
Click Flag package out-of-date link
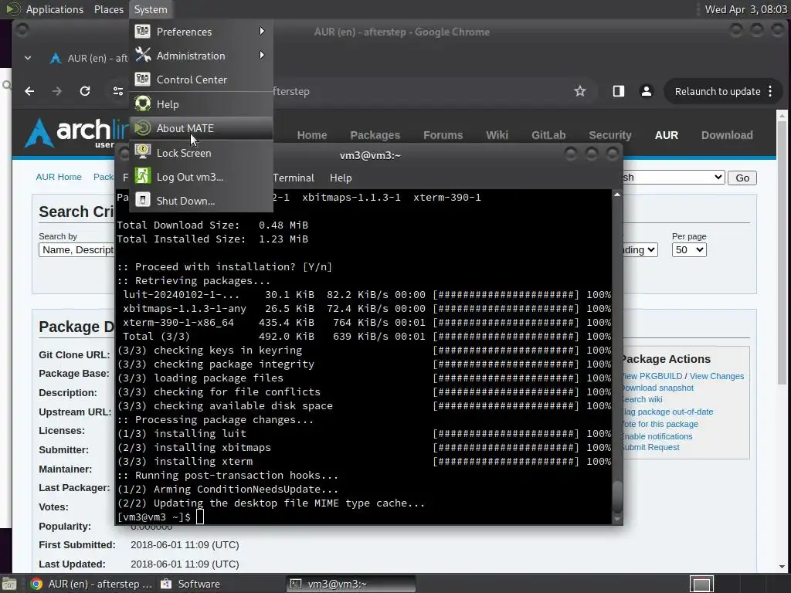[668, 412]
